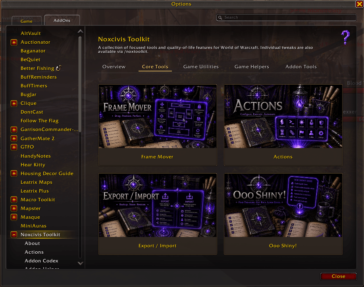This screenshot has width=364, height=287.
Task: Select Baganator in the addon list
Action: tap(33, 51)
